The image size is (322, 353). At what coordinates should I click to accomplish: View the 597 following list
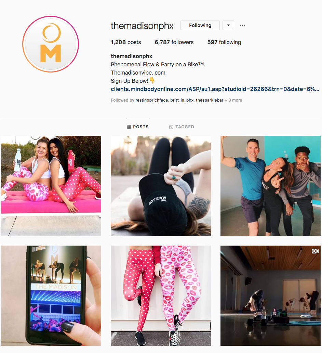[x=224, y=42]
